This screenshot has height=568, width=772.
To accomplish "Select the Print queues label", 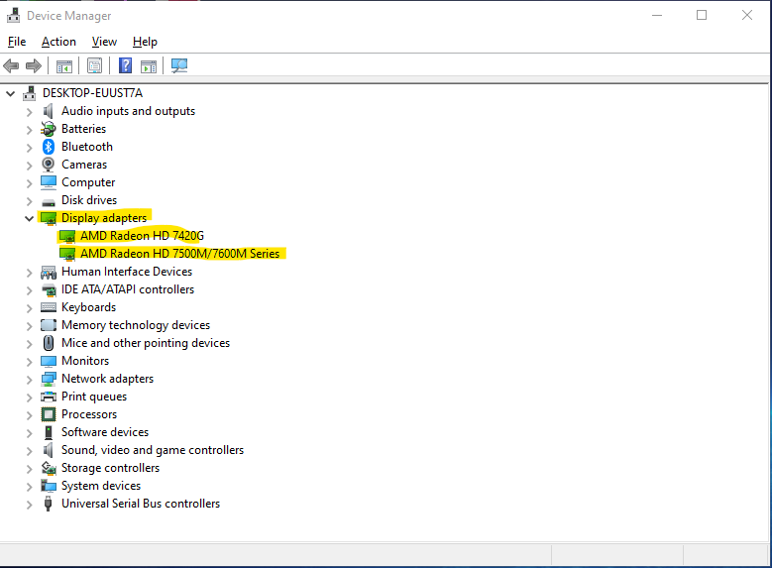I will coord(94,397).
